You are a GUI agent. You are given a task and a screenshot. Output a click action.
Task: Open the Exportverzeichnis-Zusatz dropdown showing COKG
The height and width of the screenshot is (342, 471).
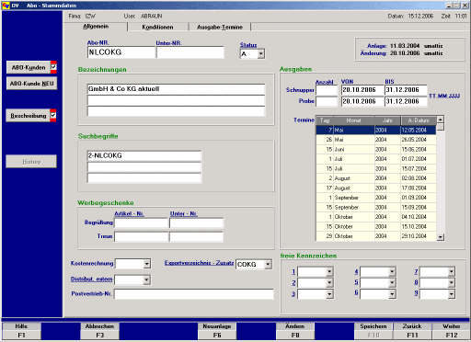268,264
